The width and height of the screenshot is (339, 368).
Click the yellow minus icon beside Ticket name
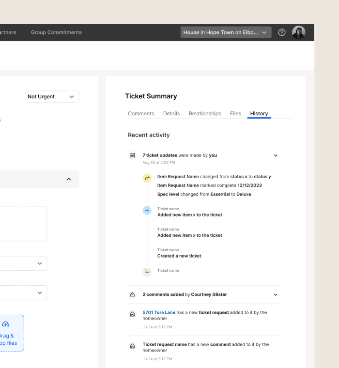click(x=147, y=272)
